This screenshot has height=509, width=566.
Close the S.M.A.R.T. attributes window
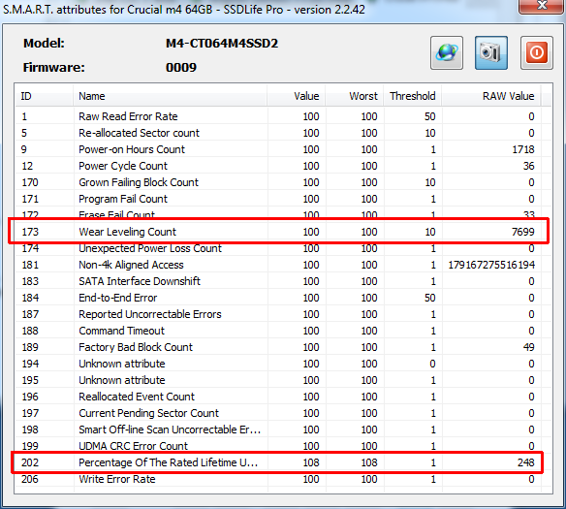[542, 6]
